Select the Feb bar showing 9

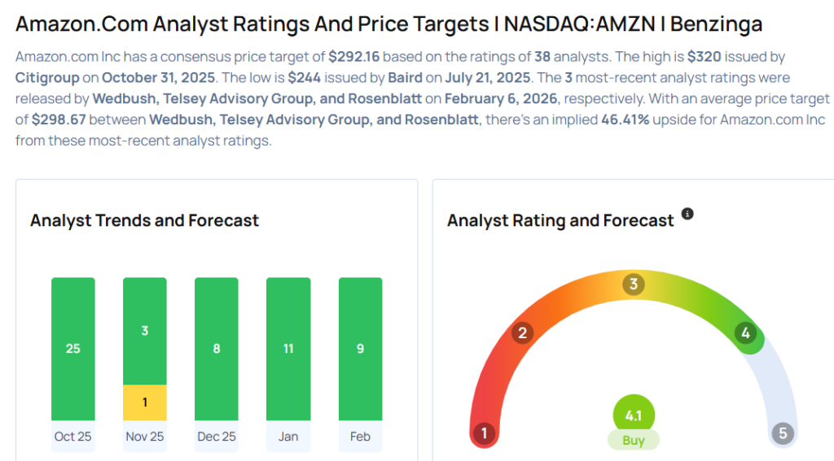tap(360, 349)
